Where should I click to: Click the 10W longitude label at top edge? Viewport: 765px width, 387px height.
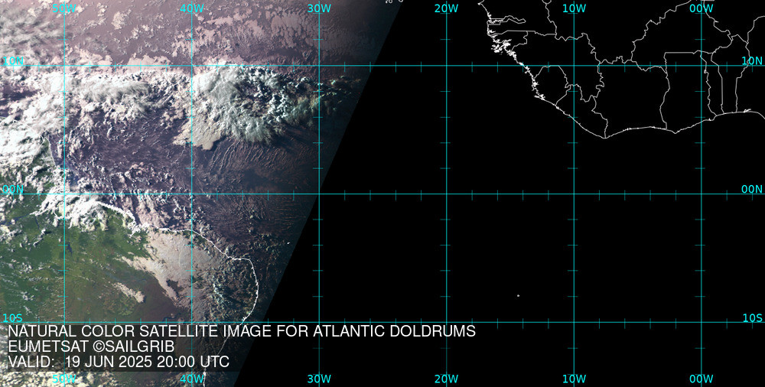(x=575, y=8)
